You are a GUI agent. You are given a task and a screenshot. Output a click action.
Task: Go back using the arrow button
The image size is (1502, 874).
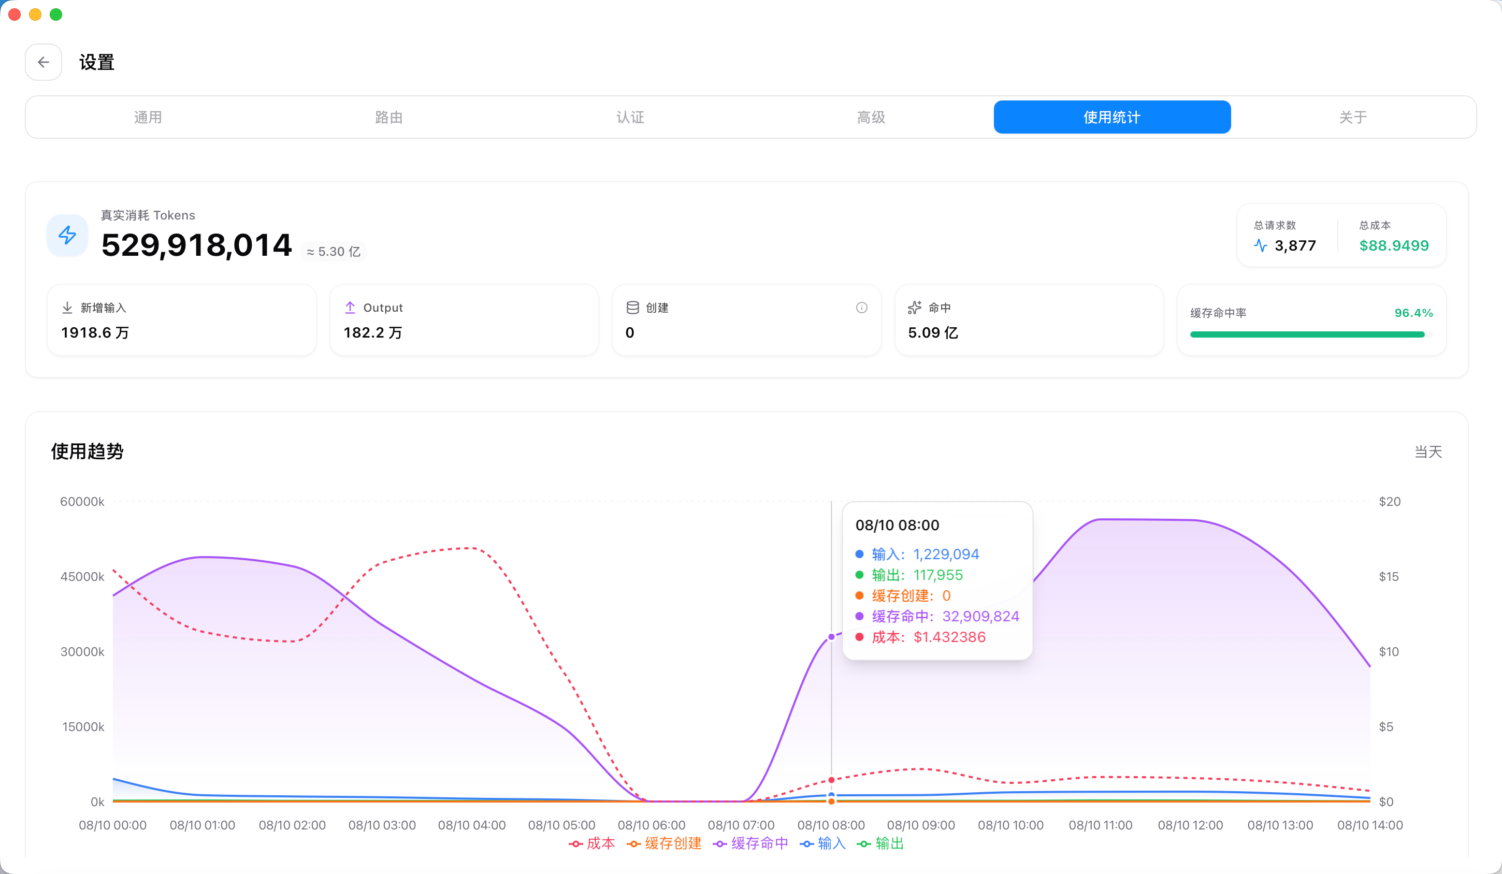(x=44, y=62)
